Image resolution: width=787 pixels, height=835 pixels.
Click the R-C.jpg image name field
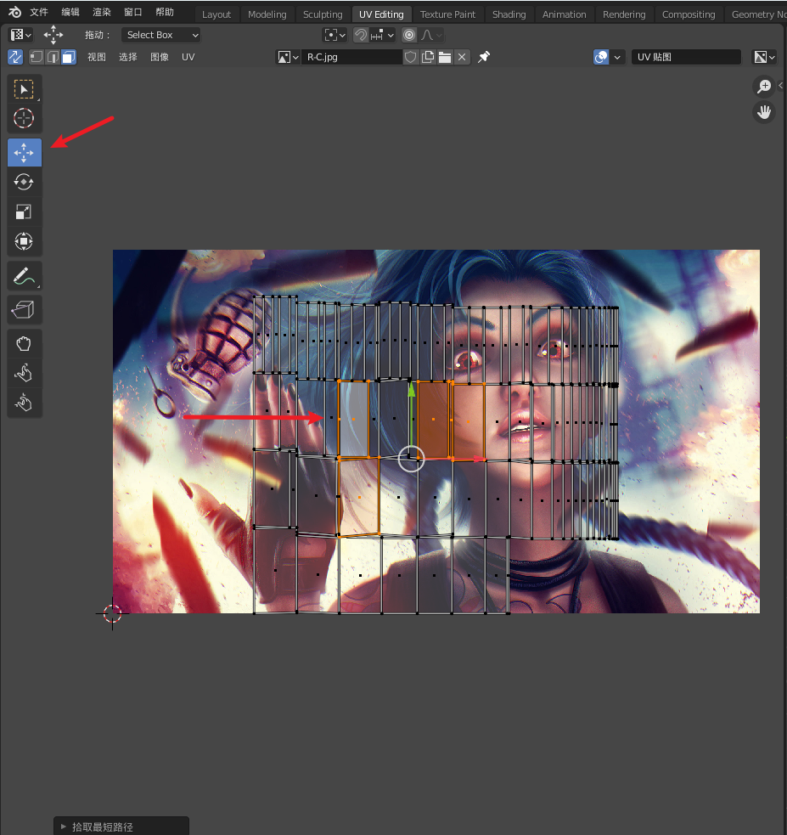coord(351,57)
